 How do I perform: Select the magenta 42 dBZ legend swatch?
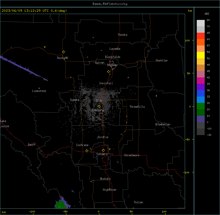pyautogui.click(x=201, y=80)
